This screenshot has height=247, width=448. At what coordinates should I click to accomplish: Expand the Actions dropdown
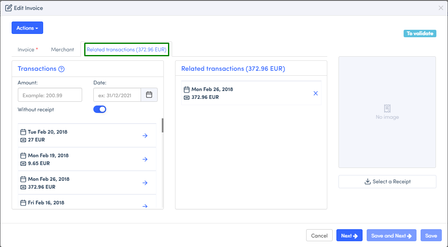(27, 28)
